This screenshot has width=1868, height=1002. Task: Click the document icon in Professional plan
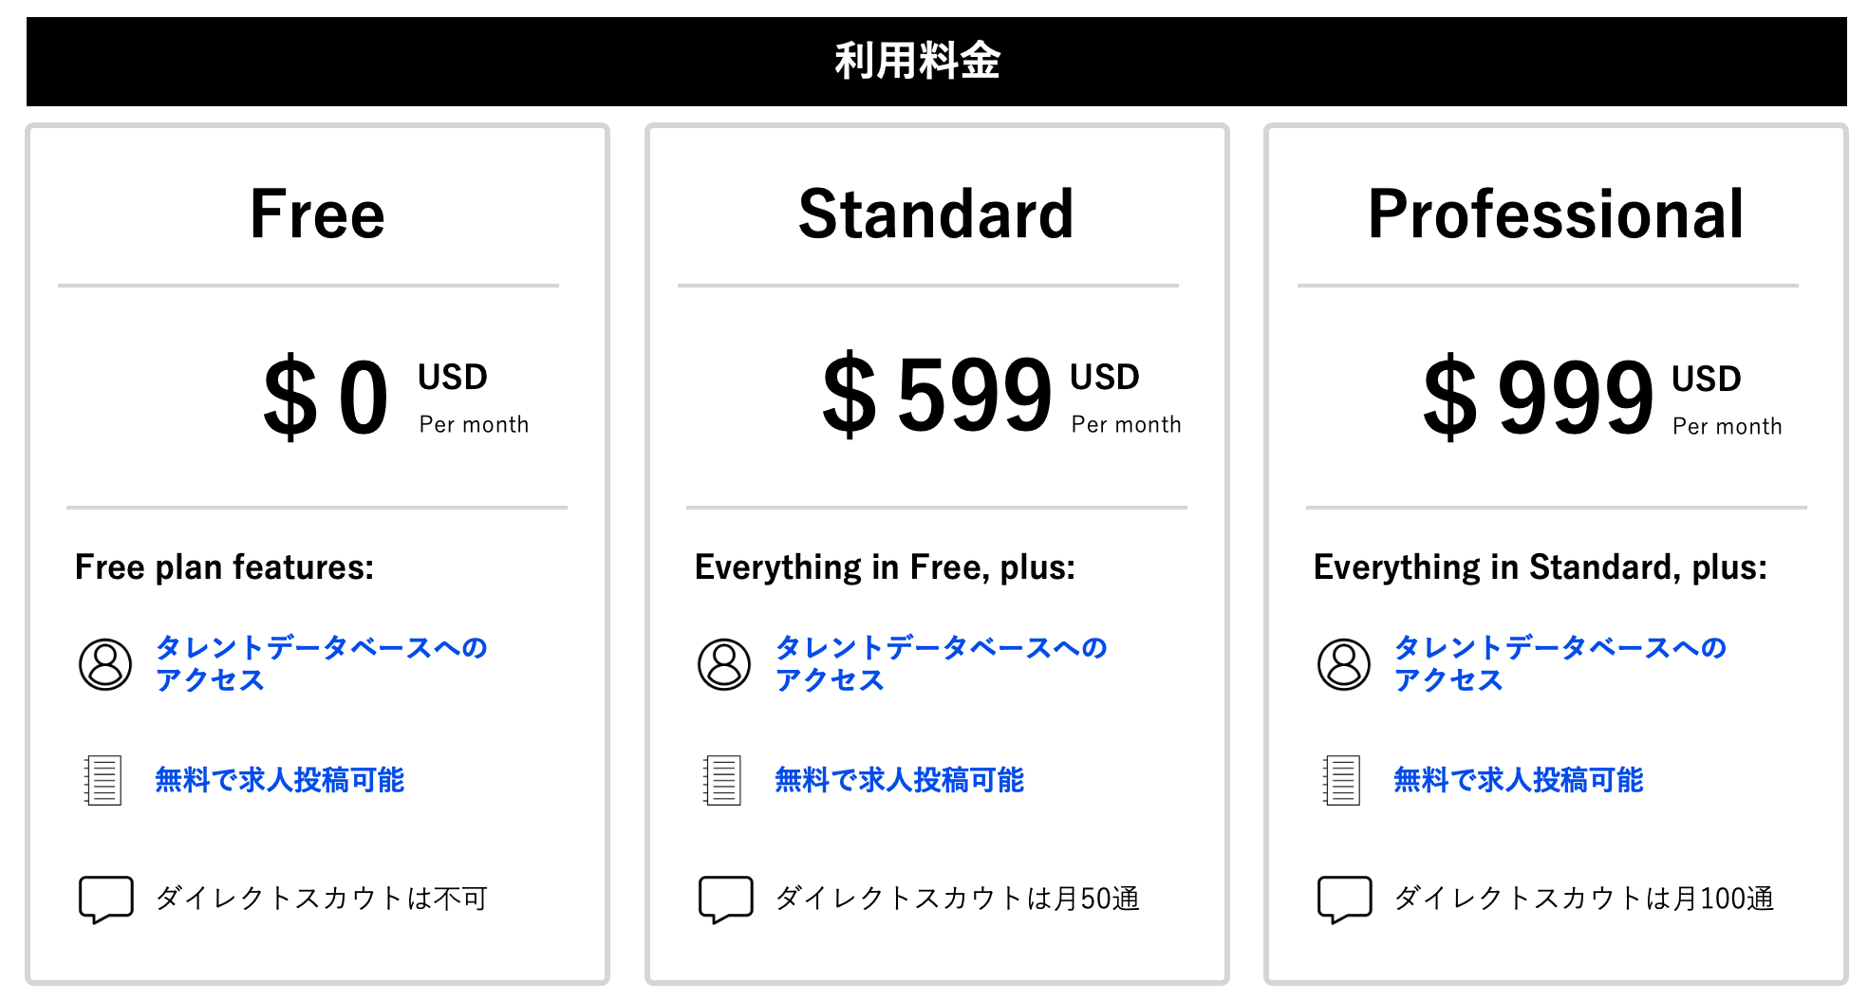coord(1342,780)
